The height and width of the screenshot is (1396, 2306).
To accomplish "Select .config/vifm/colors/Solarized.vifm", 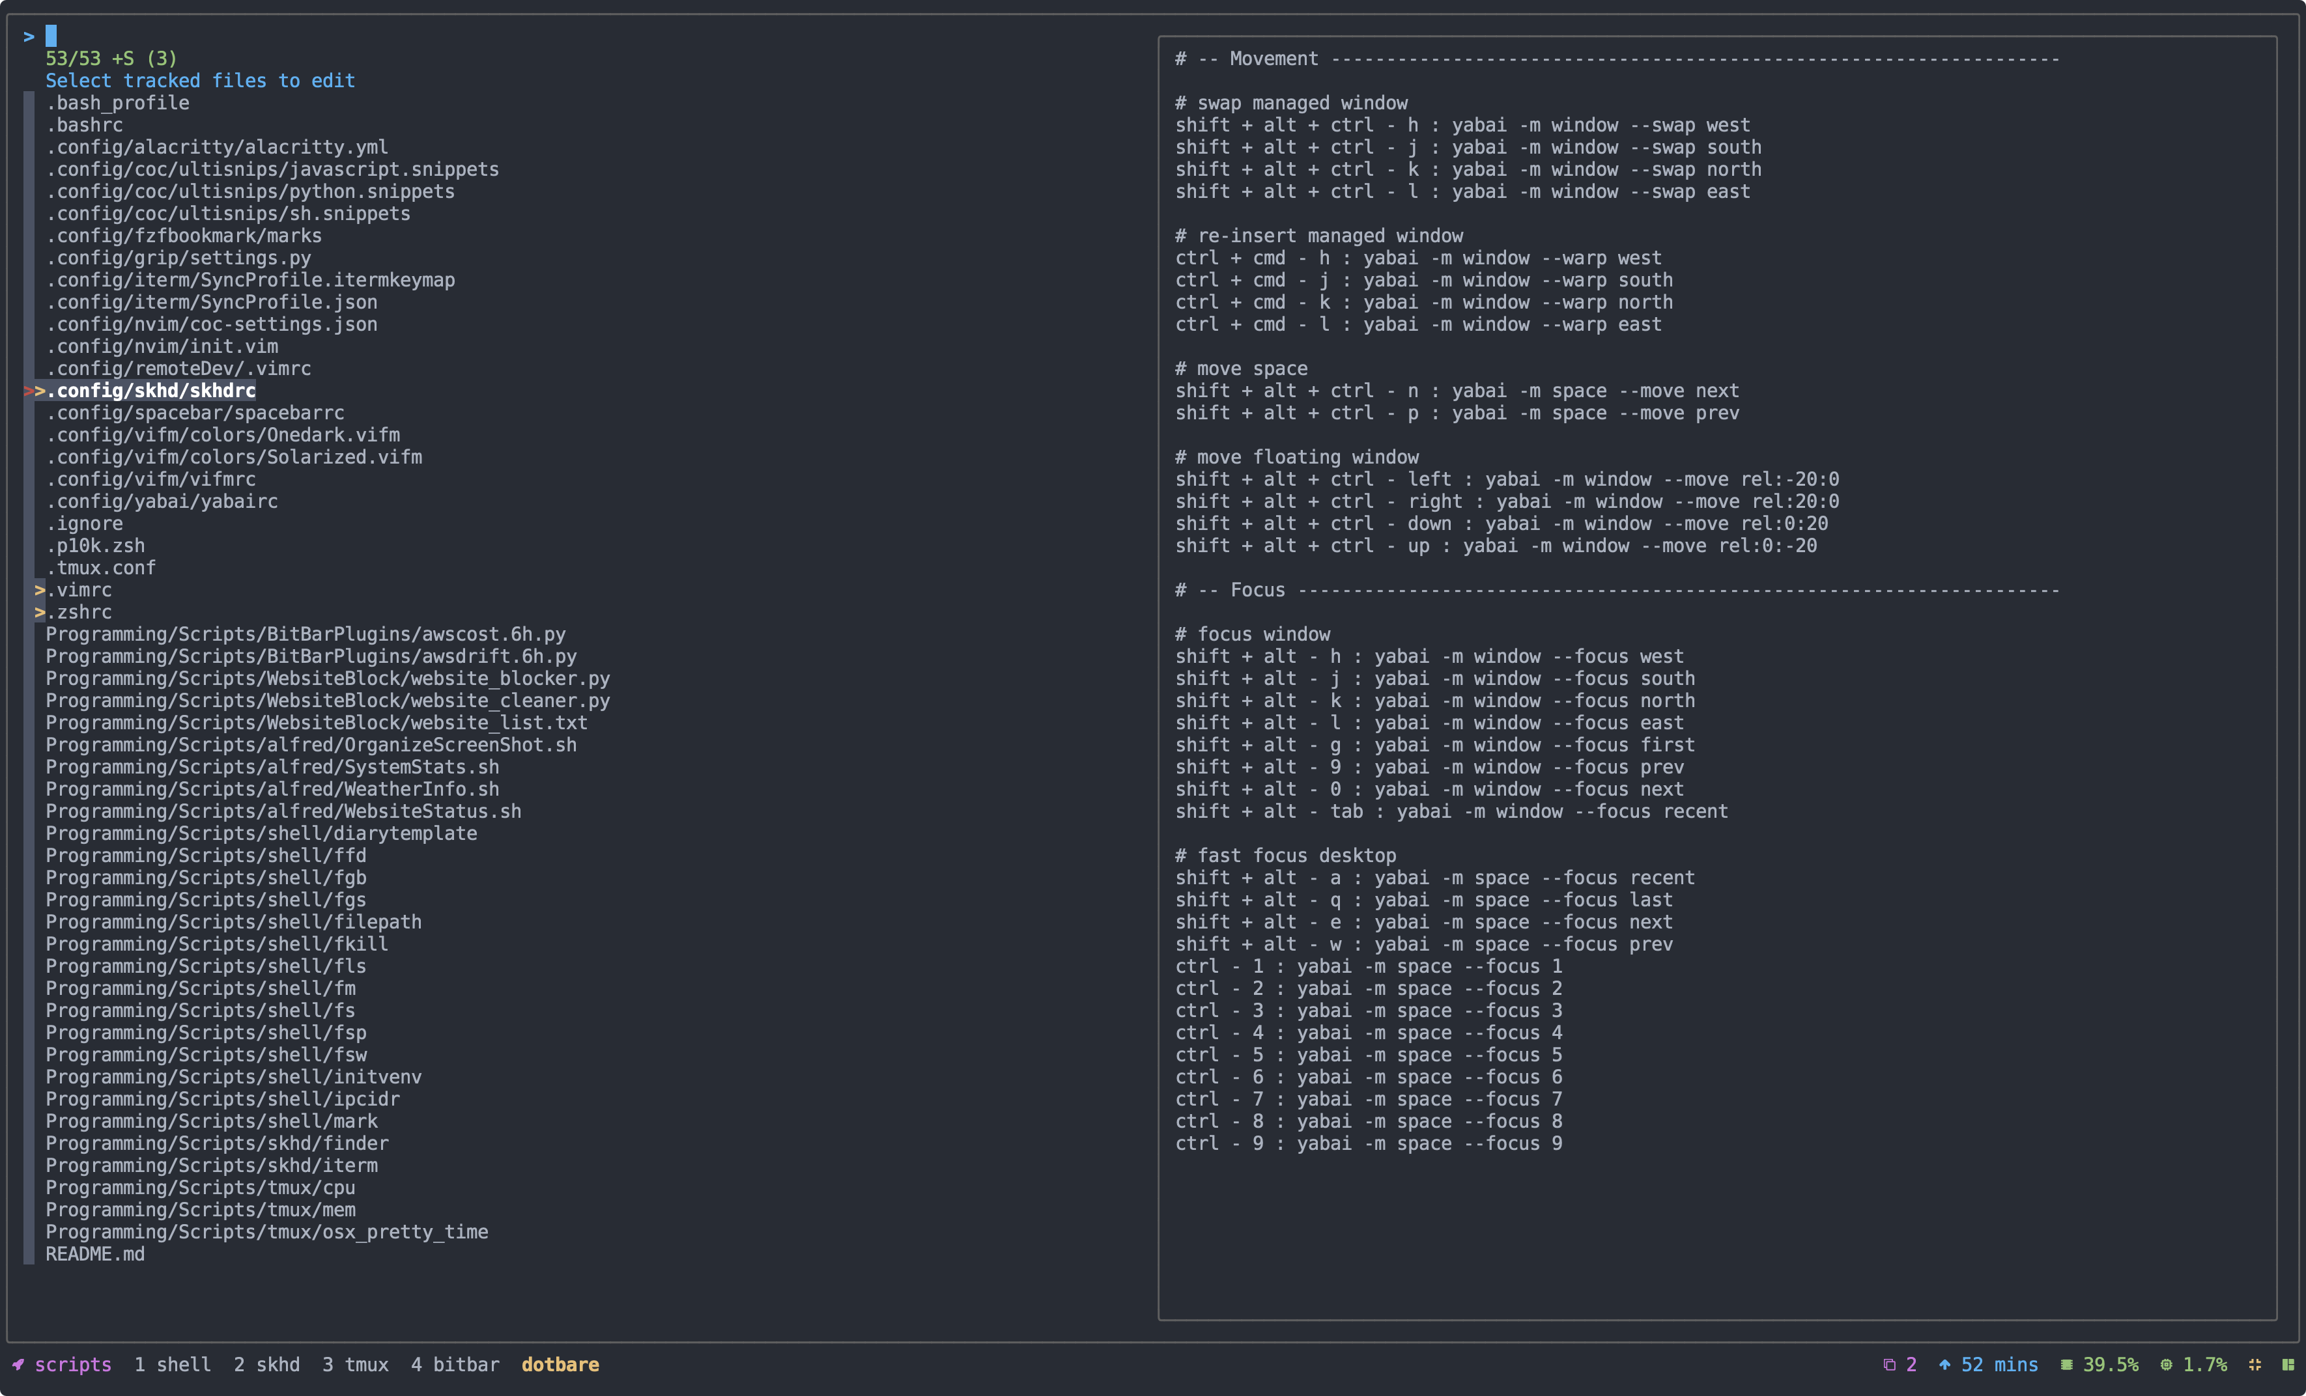I will click(234, 456).
